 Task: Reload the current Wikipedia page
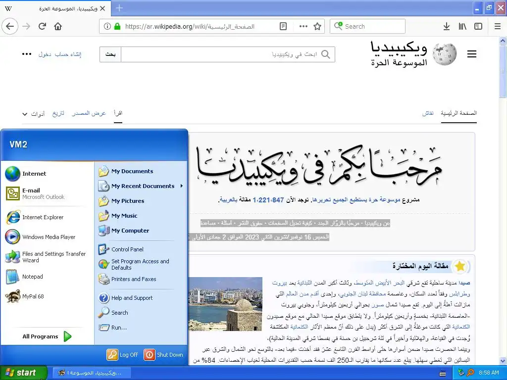tap(42, 26)
